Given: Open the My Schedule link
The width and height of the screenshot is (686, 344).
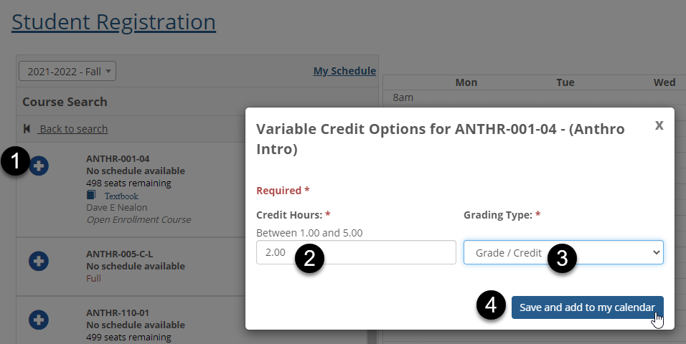Looking at the screenshot, I should click(x=344, y=71).
